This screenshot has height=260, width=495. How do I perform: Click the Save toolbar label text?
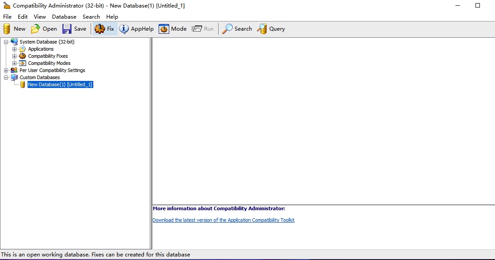pos(80,29)
